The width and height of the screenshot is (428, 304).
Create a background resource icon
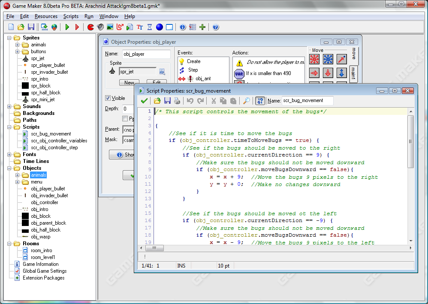pyautogui.click(x=110, y=27)
